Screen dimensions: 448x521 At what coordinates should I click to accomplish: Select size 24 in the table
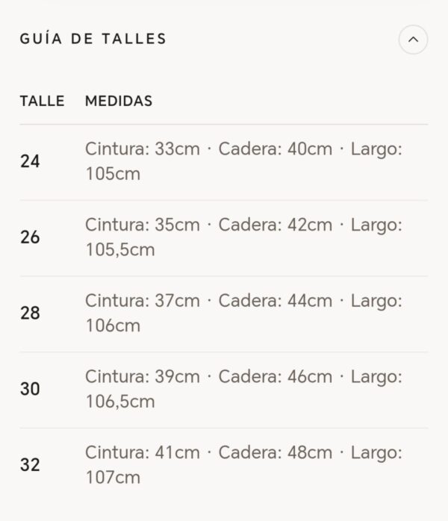tap(30, 161)
